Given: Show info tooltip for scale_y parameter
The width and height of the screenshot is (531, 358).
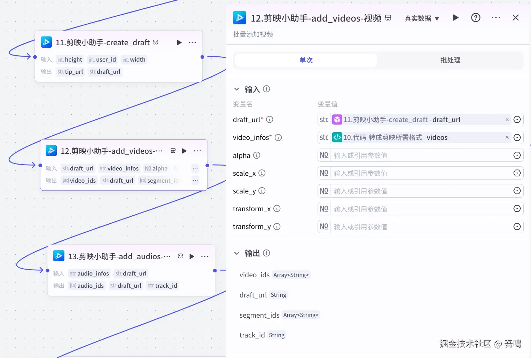Looking at the screenshot, I should pyautogui.click(x=262, y=191).
